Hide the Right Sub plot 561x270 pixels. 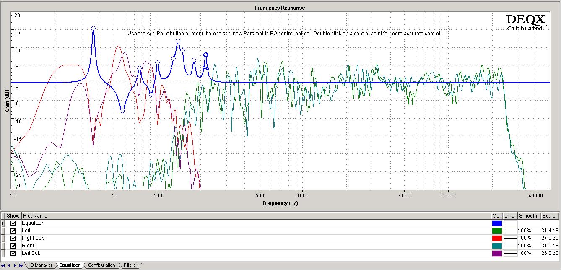tap(13, 238)
